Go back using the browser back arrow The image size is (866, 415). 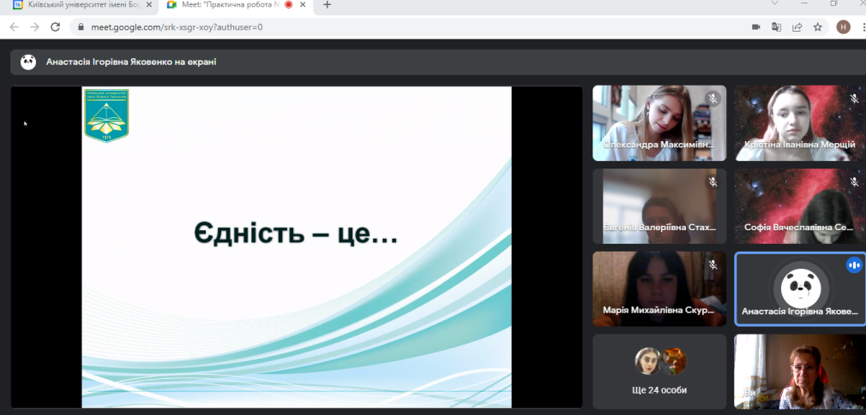pyautogui.click(x=14, y=27)
